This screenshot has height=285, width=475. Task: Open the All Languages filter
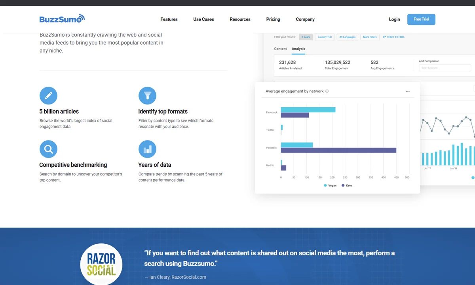[348, 37]
